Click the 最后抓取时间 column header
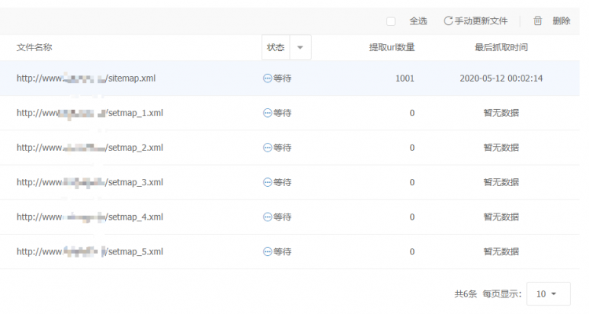589x314 pixels. pos(501,48)
